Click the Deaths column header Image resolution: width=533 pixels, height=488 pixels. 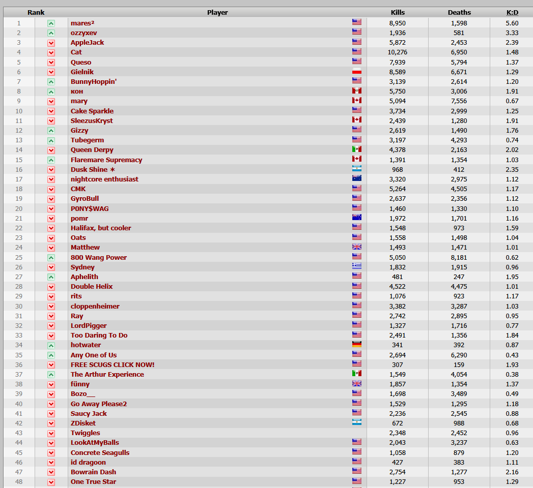(459, 13)
